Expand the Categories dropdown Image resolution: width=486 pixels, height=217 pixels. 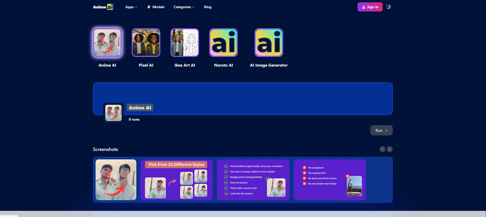tap(184, 7)
